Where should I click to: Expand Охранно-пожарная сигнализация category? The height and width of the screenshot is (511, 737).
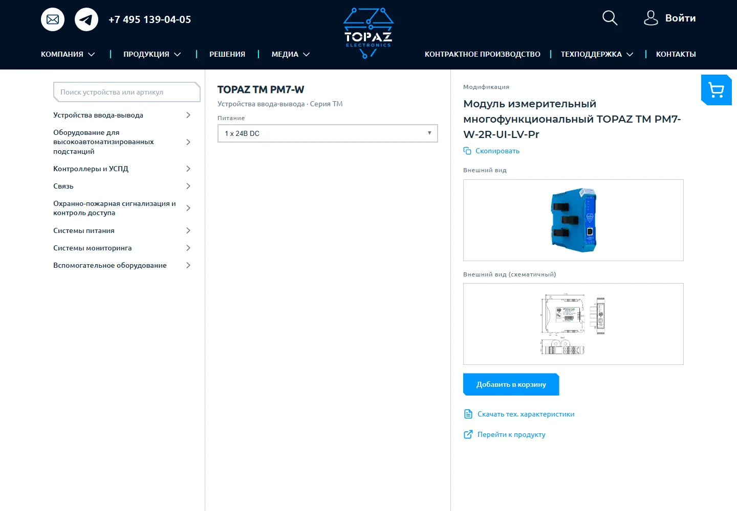(x=122, y=208)
